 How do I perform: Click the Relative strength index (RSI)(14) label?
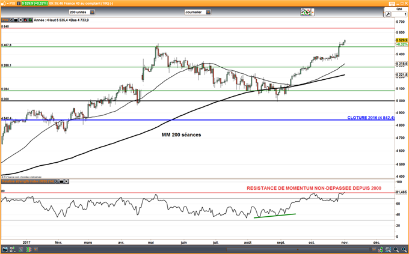tap(28, 181)
